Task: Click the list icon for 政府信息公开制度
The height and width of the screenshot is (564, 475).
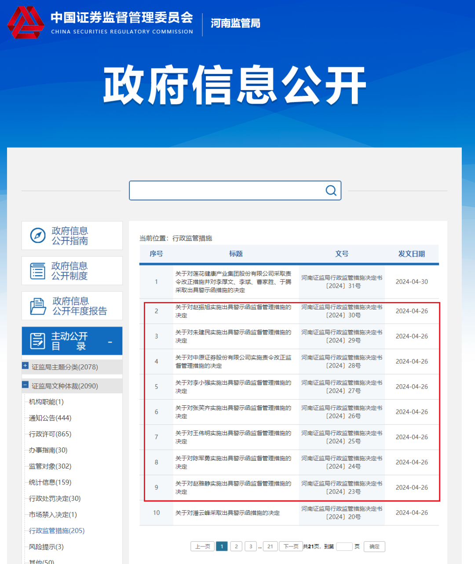Action: pyautogui.click(x=37, y=271)
